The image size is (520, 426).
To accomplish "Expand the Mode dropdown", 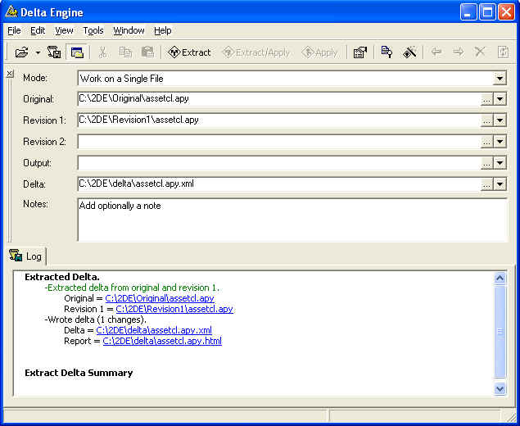I will pos(500,79).
